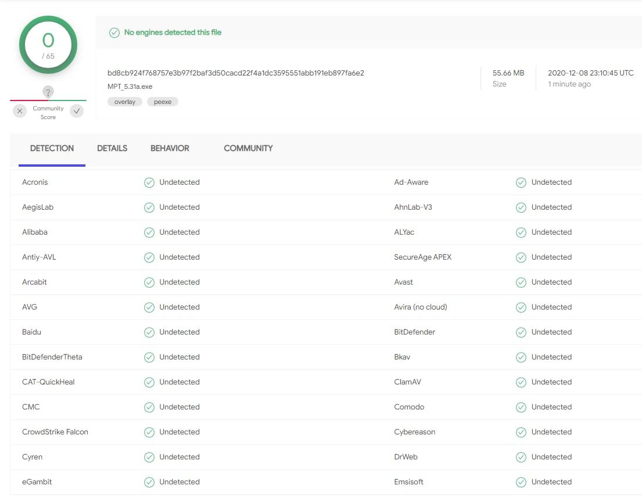Click the 'peexe' tag
Viewport: 642px width, 496px height.
point(163,102)
